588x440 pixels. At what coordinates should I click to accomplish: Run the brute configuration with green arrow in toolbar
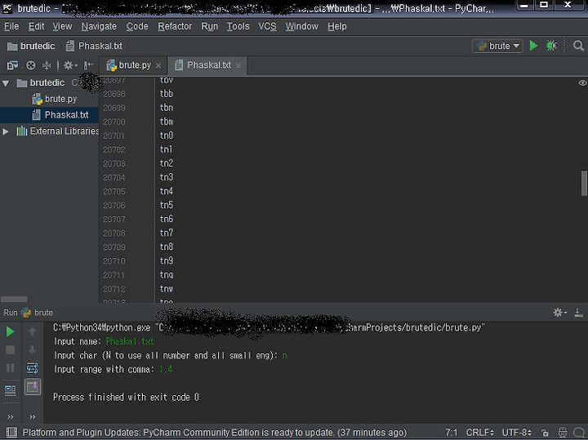point(533,46)
